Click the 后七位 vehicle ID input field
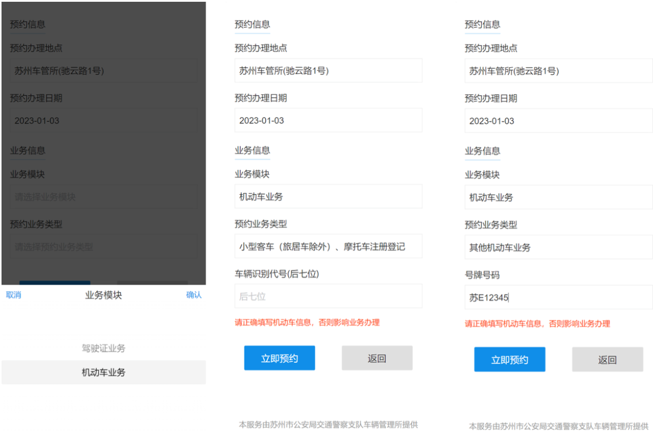The image size is (653, 433). 328,296
